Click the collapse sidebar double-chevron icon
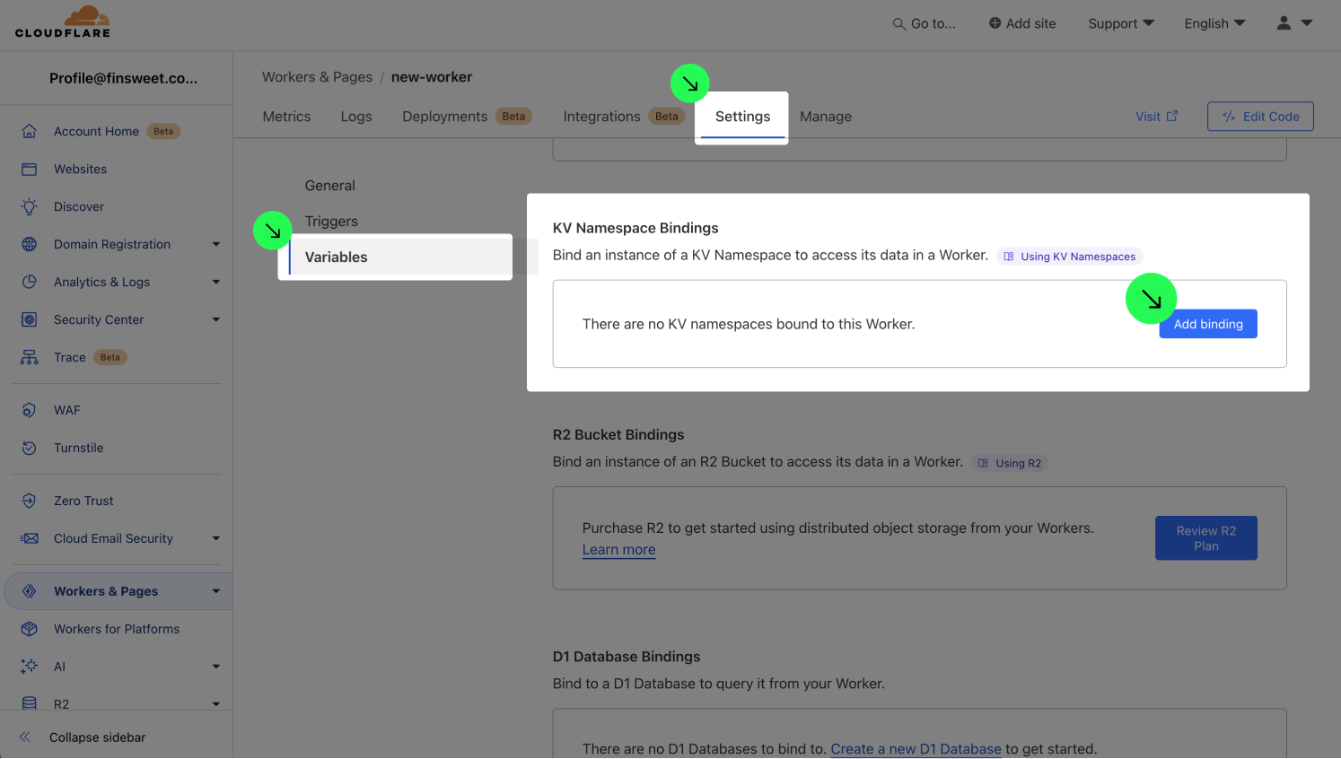Screen dimensions: 1341x759 click(x=25, y=737)
